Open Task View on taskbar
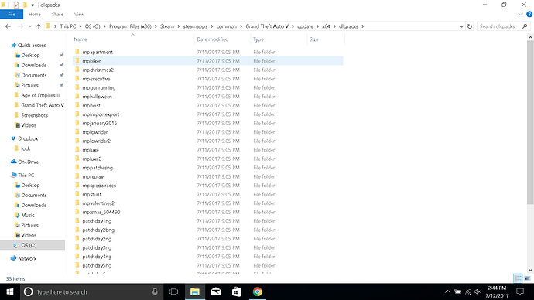The width and height of the screenshot is (534, 300). (x=173, y=291)
